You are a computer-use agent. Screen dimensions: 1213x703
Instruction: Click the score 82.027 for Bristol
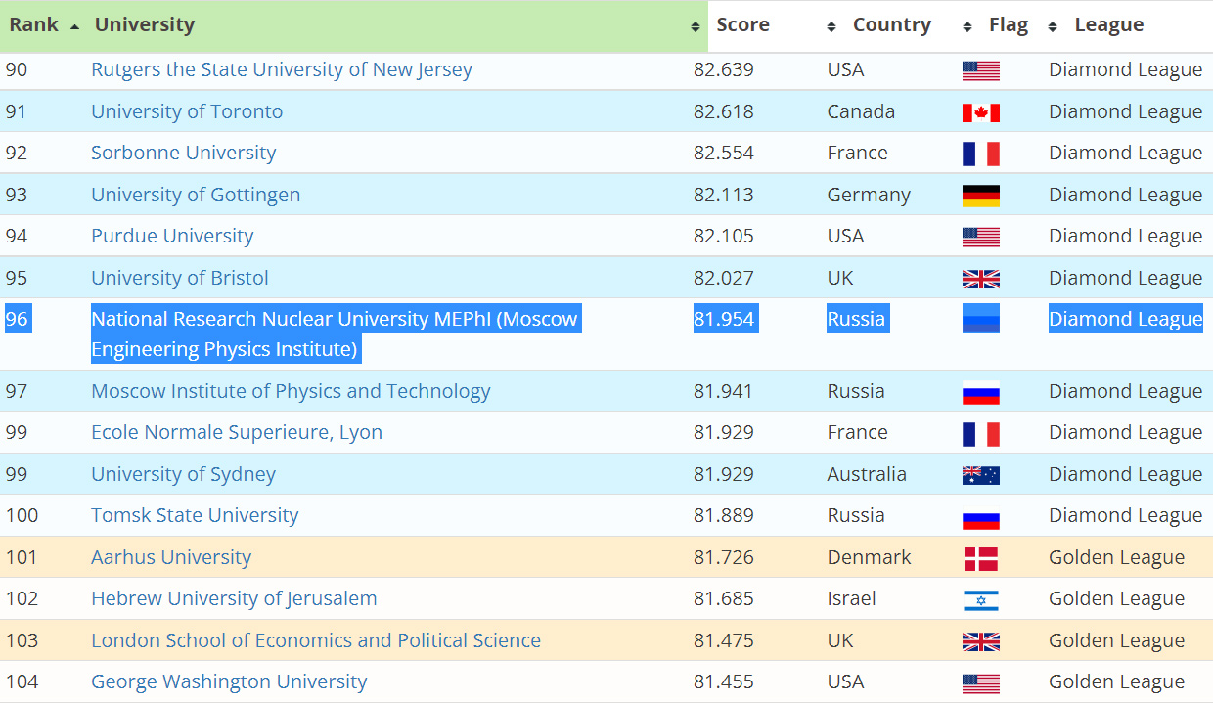pos(724,278)
